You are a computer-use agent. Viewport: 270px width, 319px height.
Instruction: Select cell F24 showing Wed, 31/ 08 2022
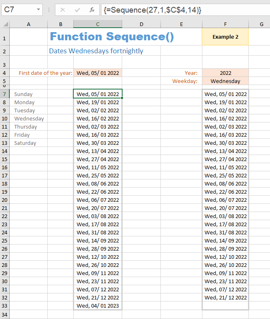click(x=225, y=232)
